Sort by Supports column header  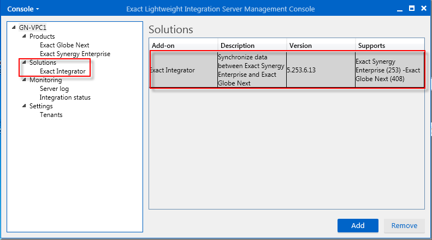(x=390, y=45)
